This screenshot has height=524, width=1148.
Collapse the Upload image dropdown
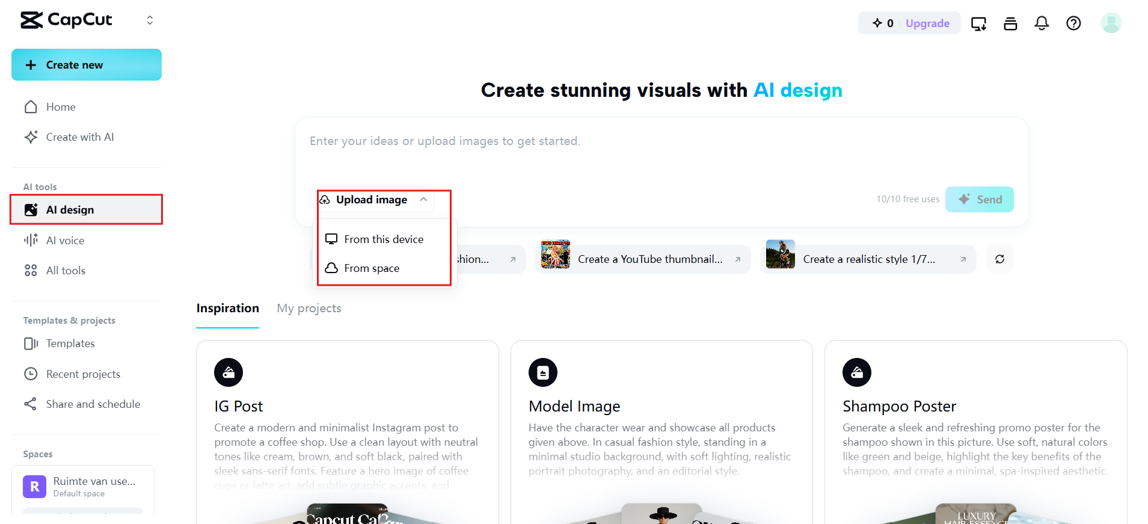423,200
